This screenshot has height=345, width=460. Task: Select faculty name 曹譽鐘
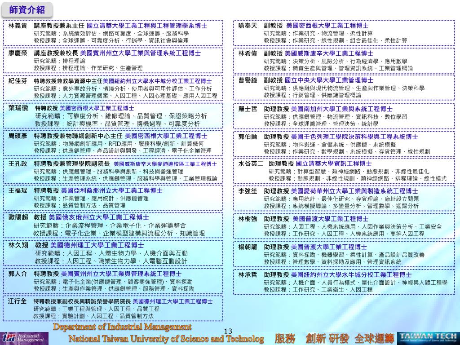[x=248, y=80]
